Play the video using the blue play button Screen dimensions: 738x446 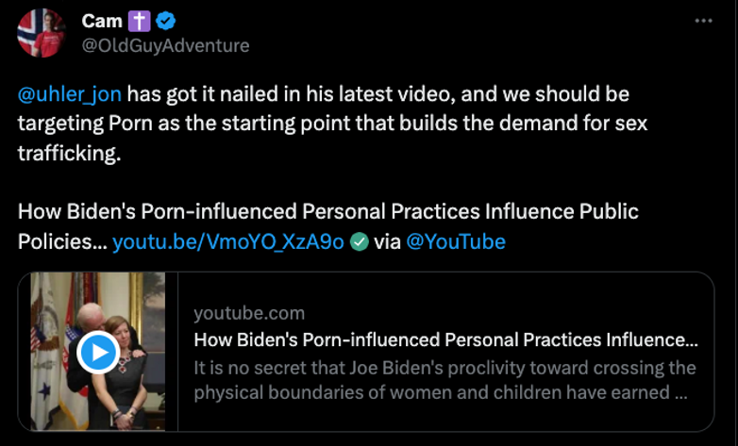click(x=97, y=353)
